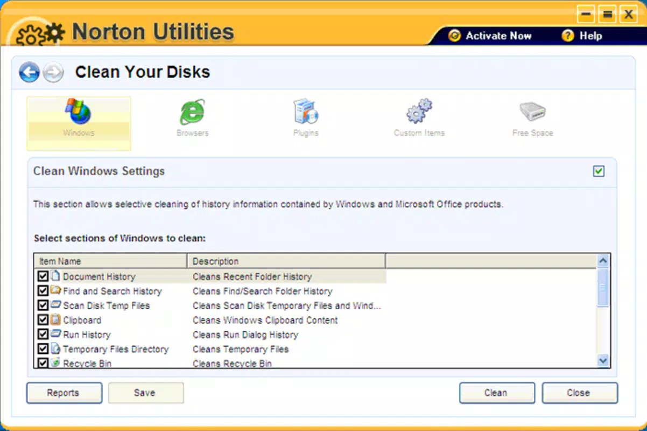Select the 'Find and Search History' row
Viewport: 647px width, 431px height.
(112, 291)
